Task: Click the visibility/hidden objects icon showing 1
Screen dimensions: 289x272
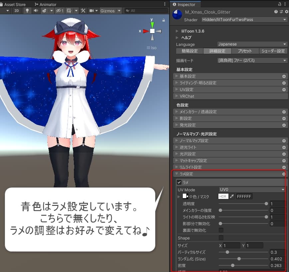Action: pos(59,11)
